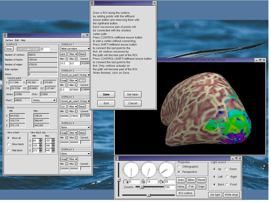Screen dimensions: 271x203
Task: Select the Hide block view extent option
Action: 8,150
